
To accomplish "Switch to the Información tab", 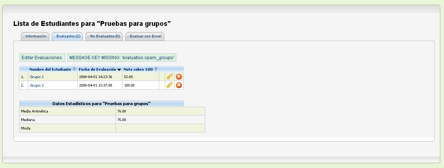I will [36, 36].
